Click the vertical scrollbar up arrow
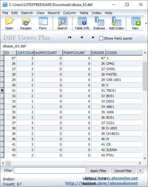 pyautogui.click(x=145, y=53)
